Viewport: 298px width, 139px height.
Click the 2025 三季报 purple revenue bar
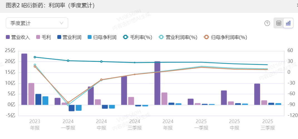click(257, 94)
